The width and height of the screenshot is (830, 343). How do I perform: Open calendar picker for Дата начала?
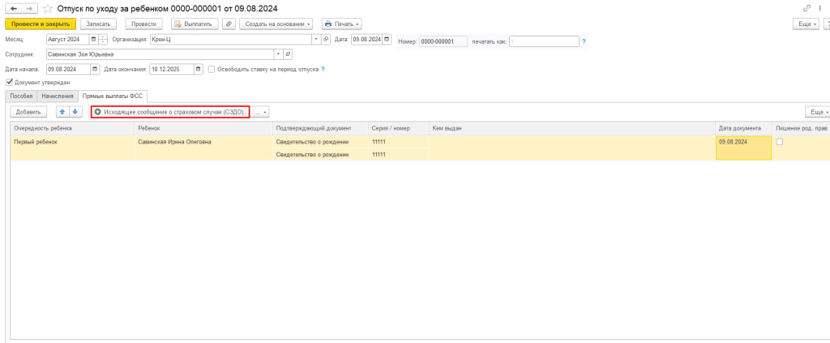point(93,69)
